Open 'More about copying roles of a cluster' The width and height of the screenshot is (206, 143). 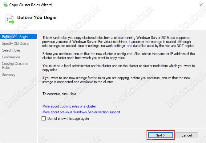point(69,106)
